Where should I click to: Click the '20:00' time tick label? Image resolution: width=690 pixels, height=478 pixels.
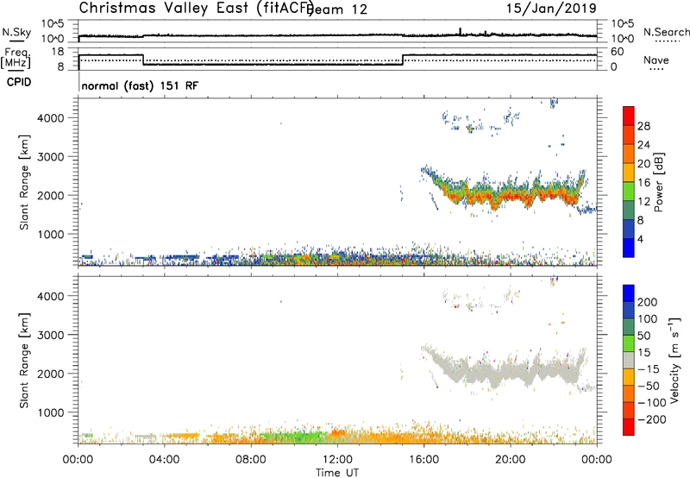[511, 460]
